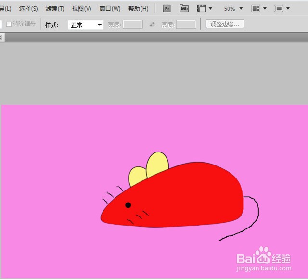Expand View Extras dropdown arrow
The width and height of the screenshot is (308, 279).
coord(210,9)
